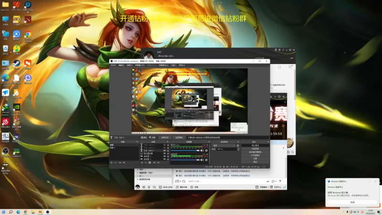382x215 pixels.
Task: Click Start Recording button in OBS controls
Action: click(x=255, y=149)
